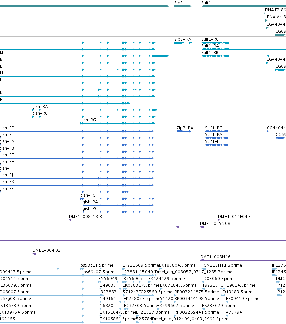Screen dimensions: 286x324
Task: Click the EP09419.3prime EST label
Action: click(x=243, y=298)
